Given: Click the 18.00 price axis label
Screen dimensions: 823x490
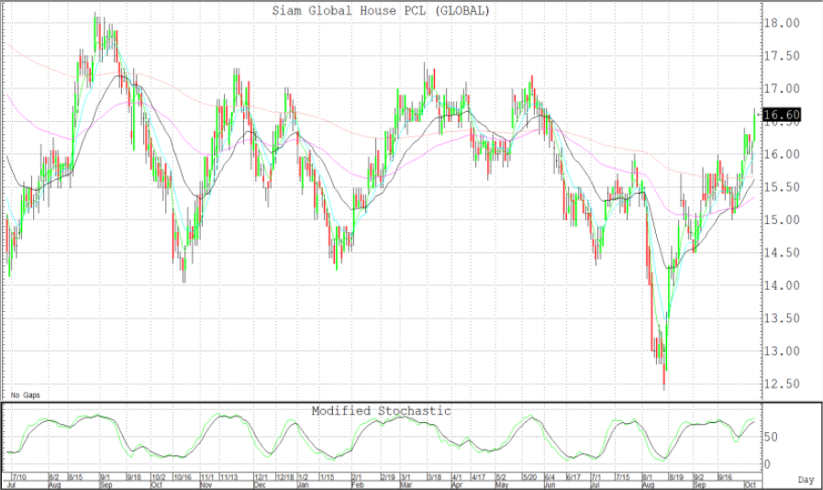Looking at the screenshot, I should (x=782, y=23).
